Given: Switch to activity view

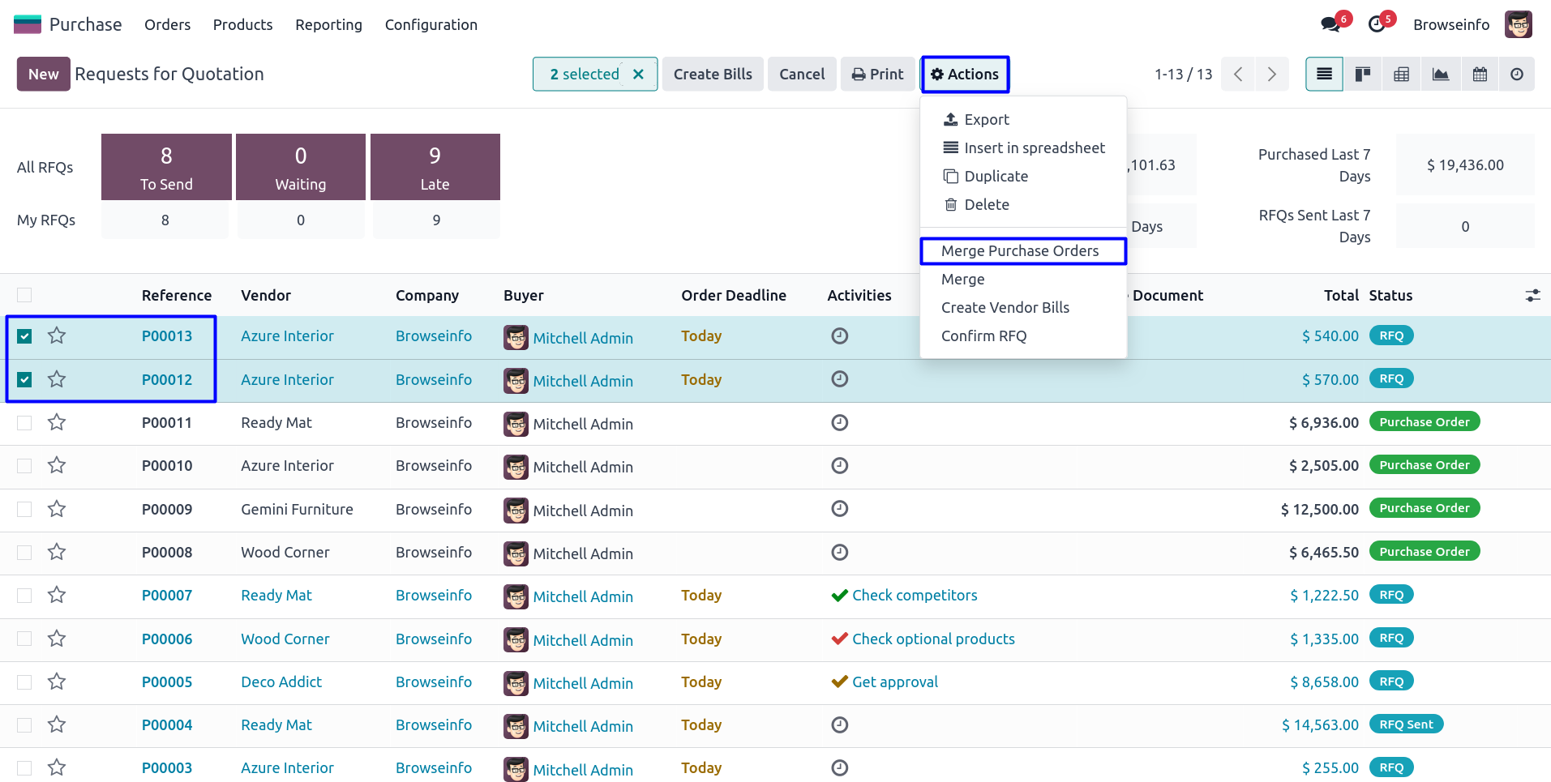Looking at the screenshot, I should (x=1517, y=75).
